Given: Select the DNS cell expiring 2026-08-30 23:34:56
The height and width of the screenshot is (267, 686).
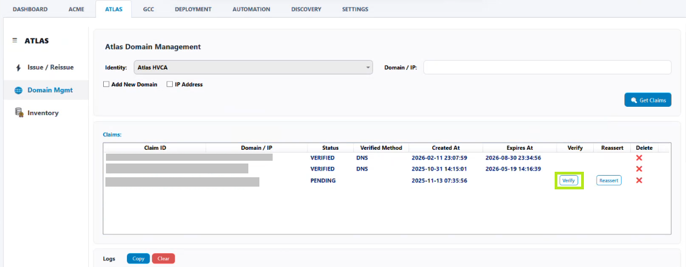Looking at the screenshot, I should click(362, 158).
